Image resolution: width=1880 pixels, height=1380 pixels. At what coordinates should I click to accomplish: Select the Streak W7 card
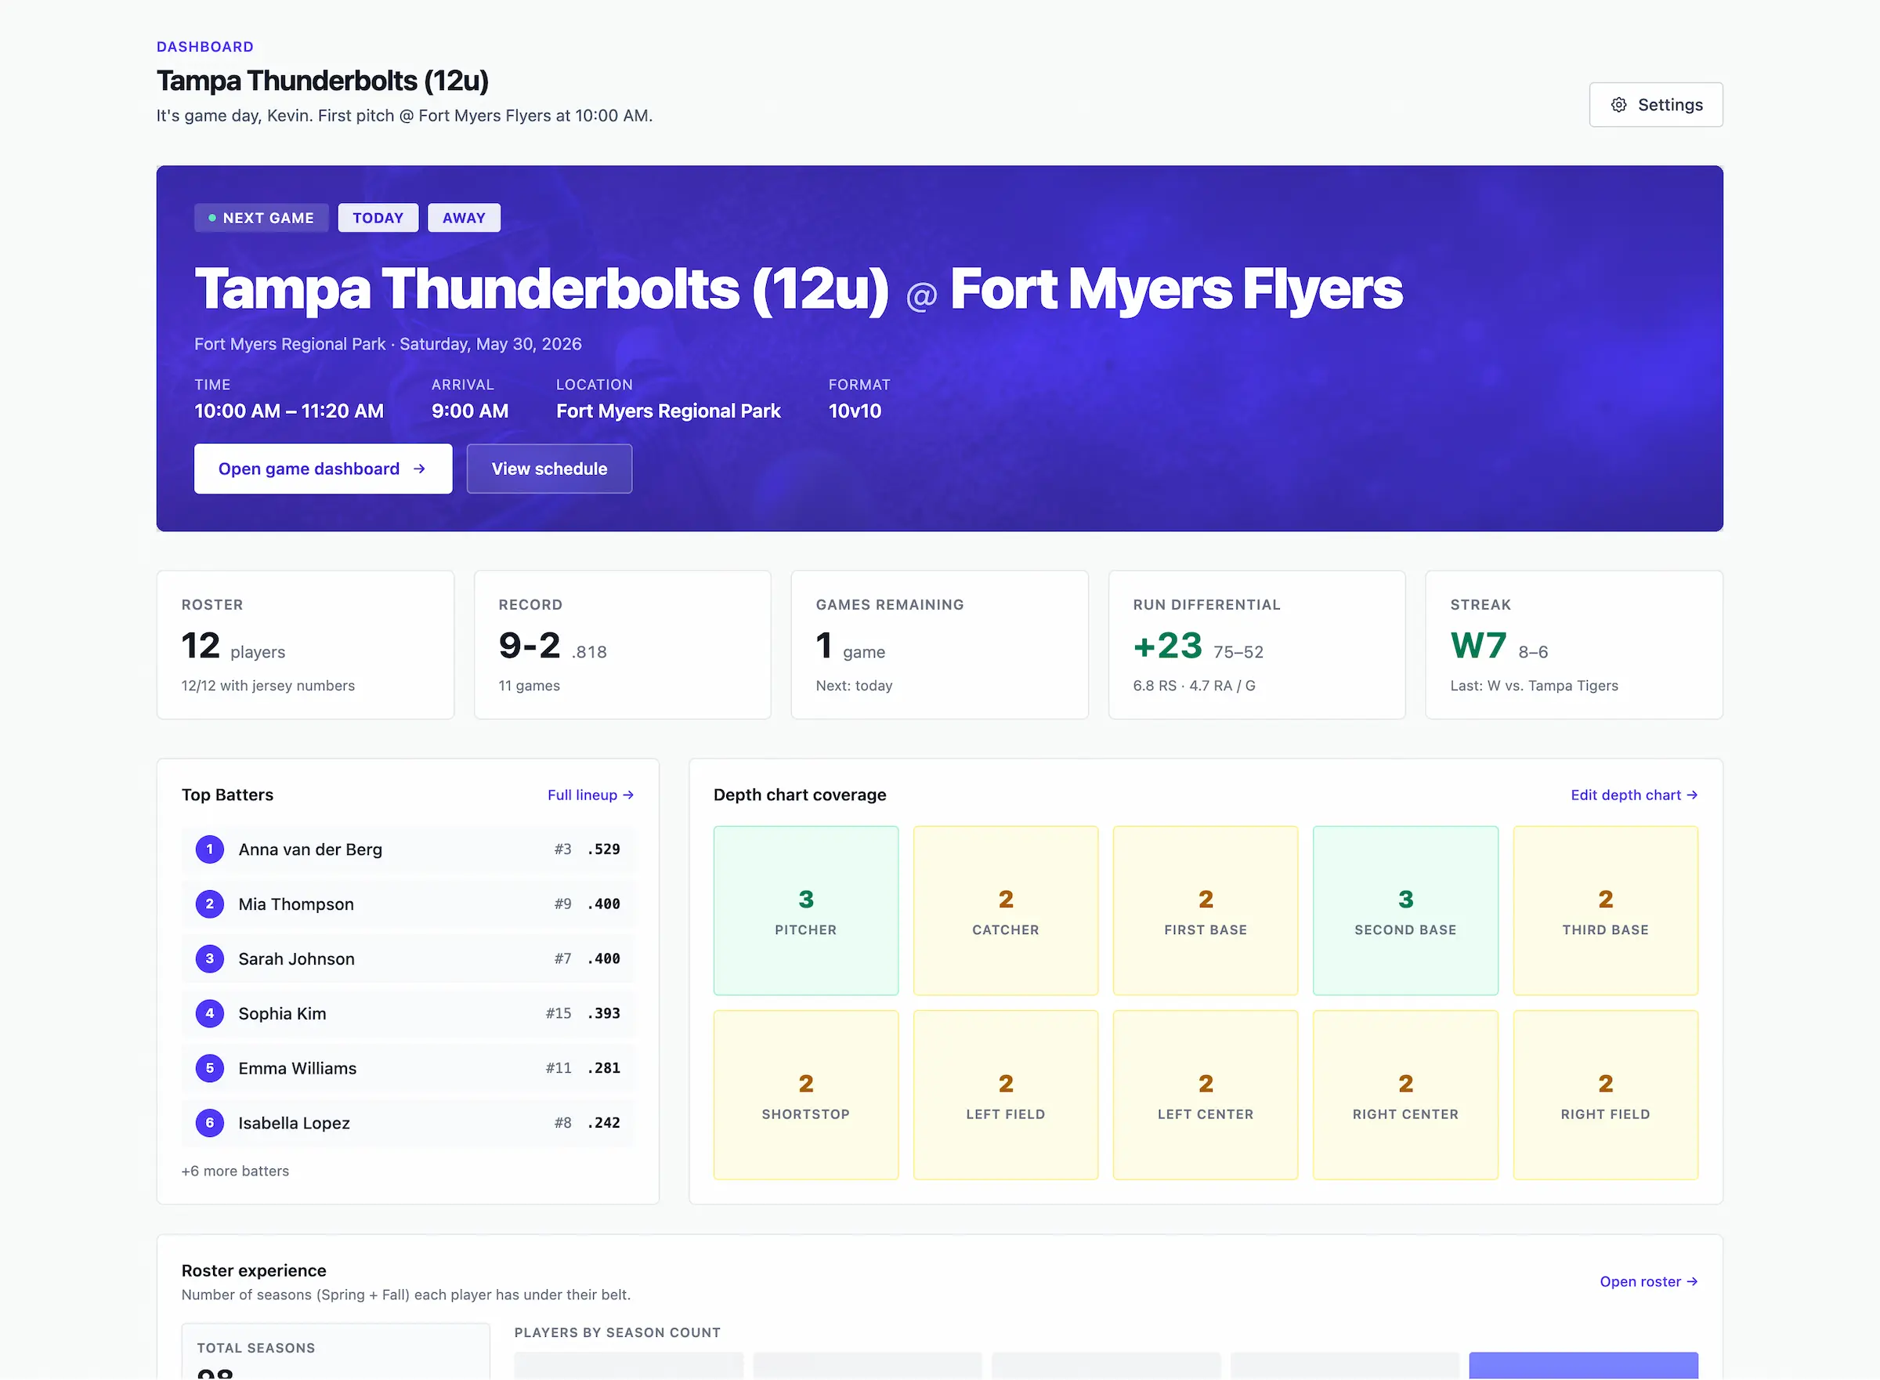click(x=1574, y=644)
